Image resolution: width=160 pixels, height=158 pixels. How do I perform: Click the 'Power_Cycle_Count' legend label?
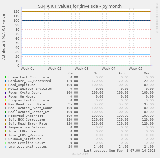coord(25,93)
